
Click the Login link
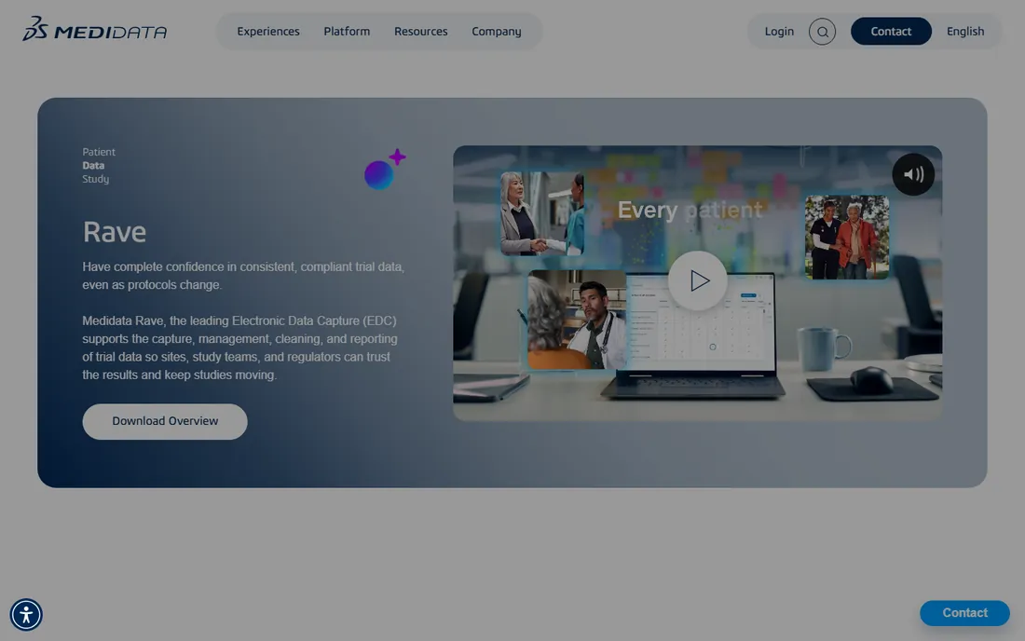pos(779,32)
